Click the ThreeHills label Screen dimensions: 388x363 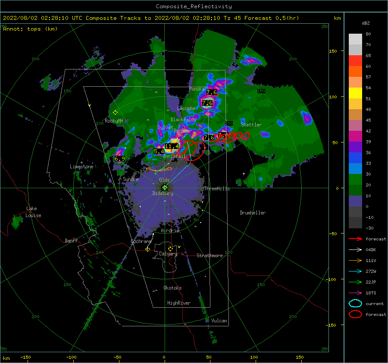coord(217,189)
